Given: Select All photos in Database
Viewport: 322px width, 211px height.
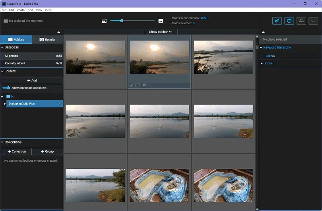Looking at the screenshot, I should coord(32,56).
